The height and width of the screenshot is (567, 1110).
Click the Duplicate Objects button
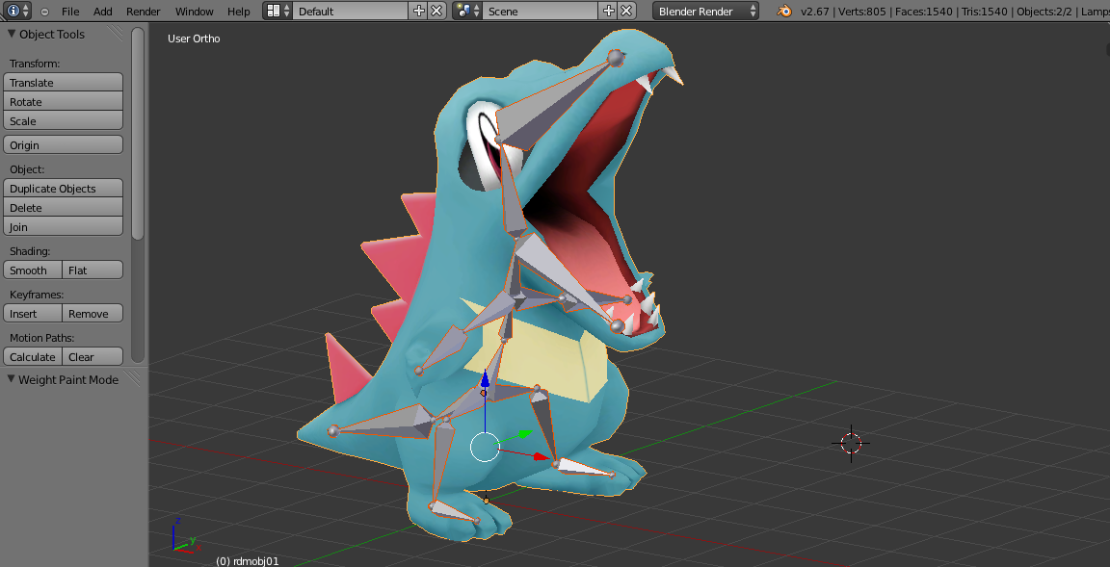coord(64,189)
